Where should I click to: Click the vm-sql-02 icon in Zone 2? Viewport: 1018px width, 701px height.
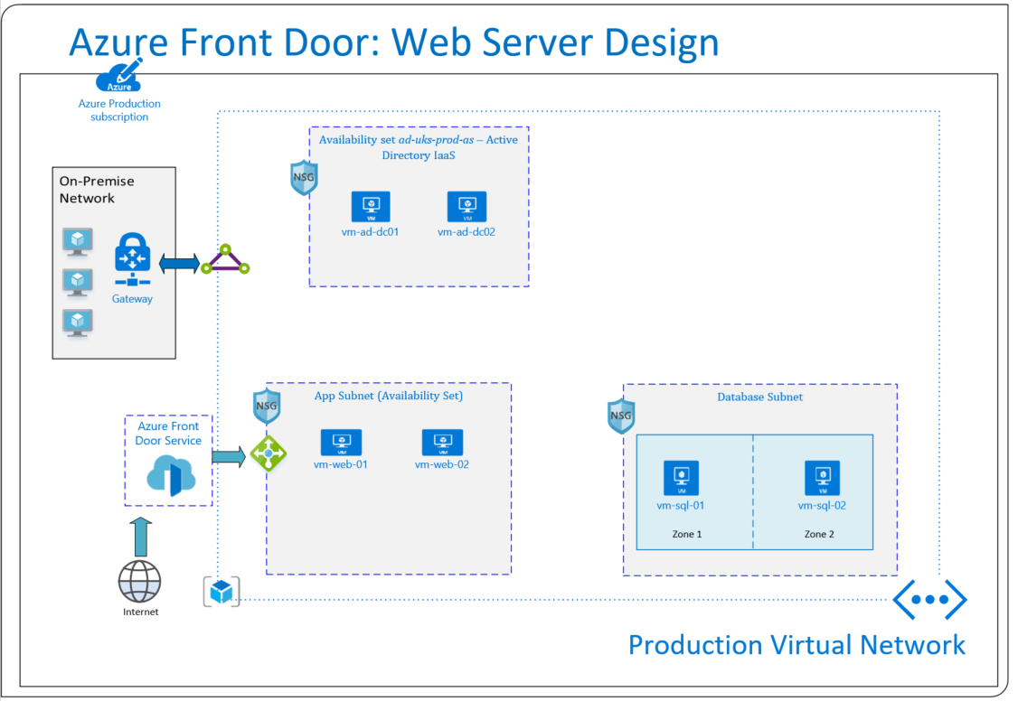coord(822,478)
